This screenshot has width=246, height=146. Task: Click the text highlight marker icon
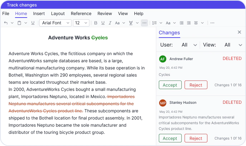click(x=131, y=23)
